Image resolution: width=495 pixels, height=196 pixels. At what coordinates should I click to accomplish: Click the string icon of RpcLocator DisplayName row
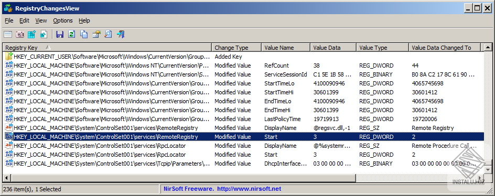[x=9, y=146]
